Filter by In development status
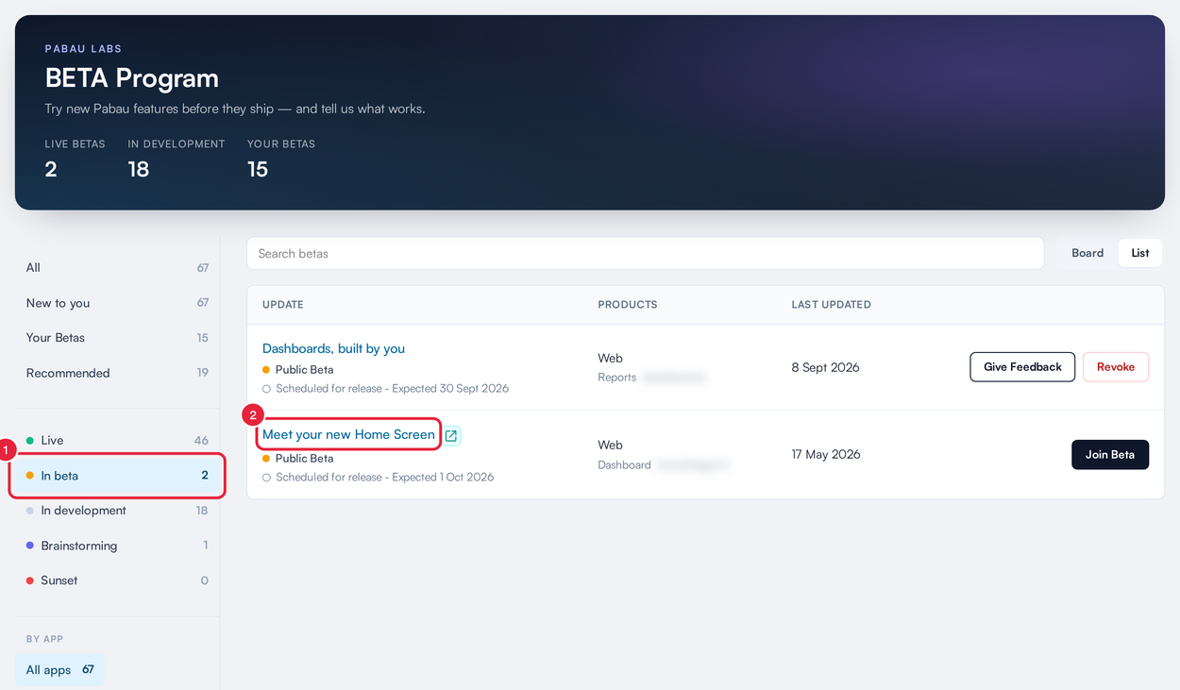This screenshot has height=690, width=1180. [x=117, y=511]
